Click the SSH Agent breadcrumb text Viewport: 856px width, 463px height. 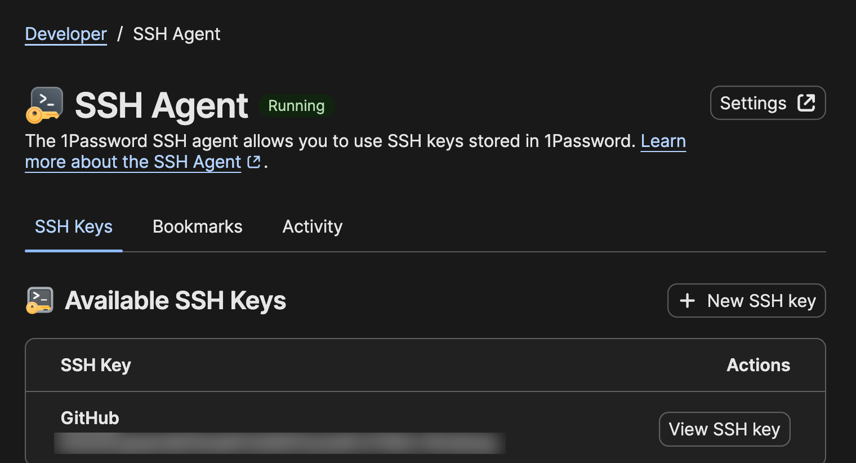point(176,34)
